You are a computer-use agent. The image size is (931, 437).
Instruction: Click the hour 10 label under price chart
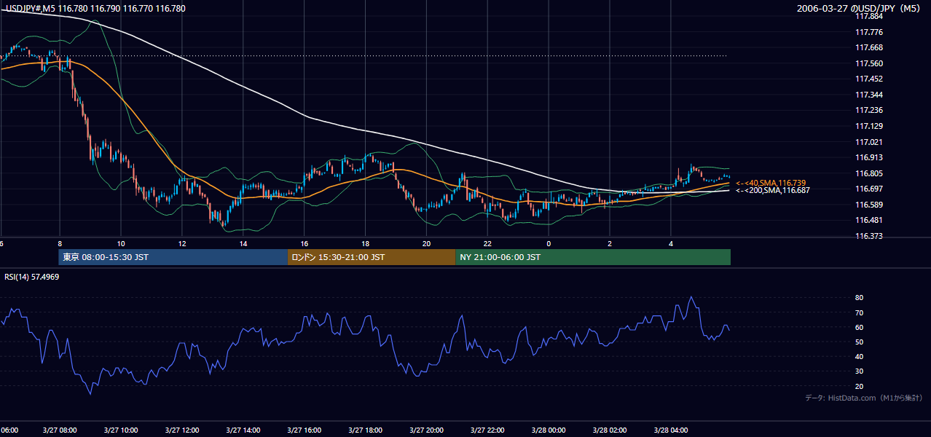click(x=121, y=243)
